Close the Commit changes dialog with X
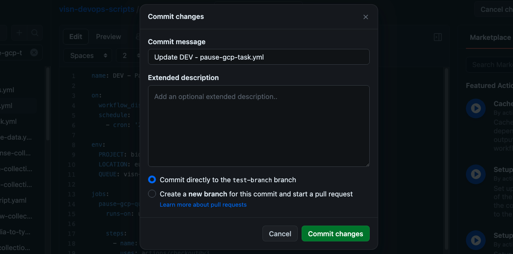The width and height of the screenshot is (513, 254). [x=366, y=17]
